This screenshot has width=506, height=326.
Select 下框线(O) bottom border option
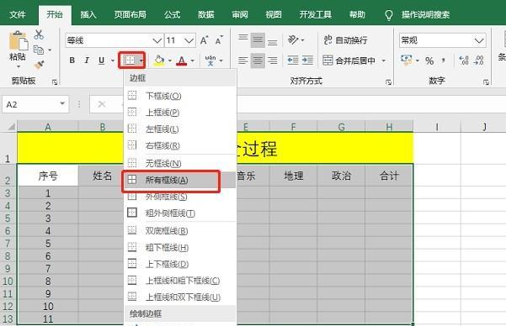pos(180,96)
